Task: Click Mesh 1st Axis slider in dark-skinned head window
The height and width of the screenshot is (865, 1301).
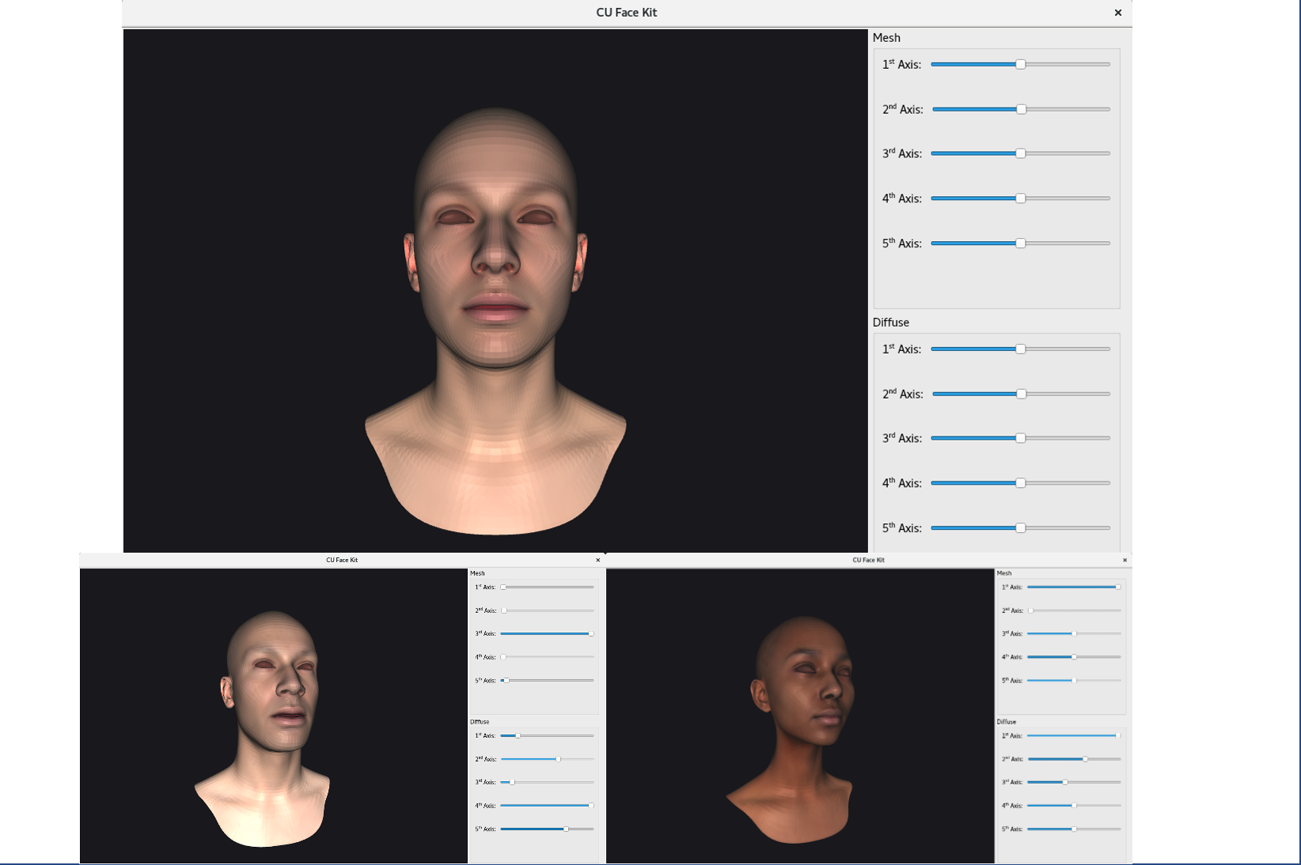Action: [x=1074, y=587]
